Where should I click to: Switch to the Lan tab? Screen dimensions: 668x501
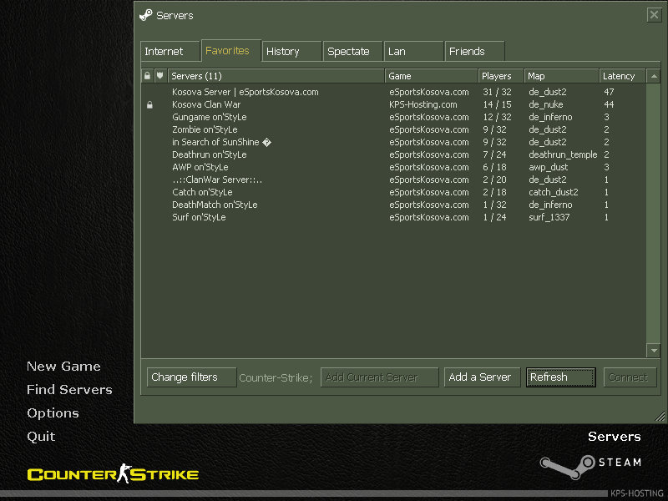click(x=413, y=52)
